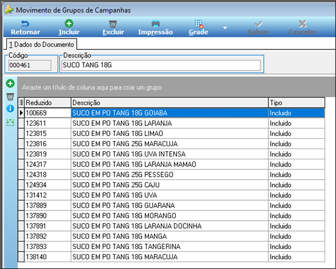Click the blue info icon in sidebar
This screenshot has height=269, width=336.
tap(10, 109)
